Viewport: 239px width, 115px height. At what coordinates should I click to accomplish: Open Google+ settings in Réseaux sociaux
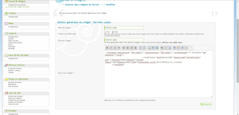[x=11, y=73]
